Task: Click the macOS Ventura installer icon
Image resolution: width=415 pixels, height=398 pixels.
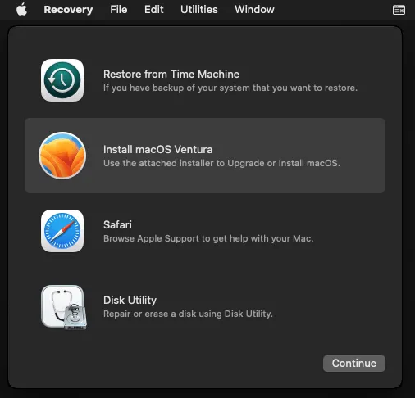Action: click(62, 156)
